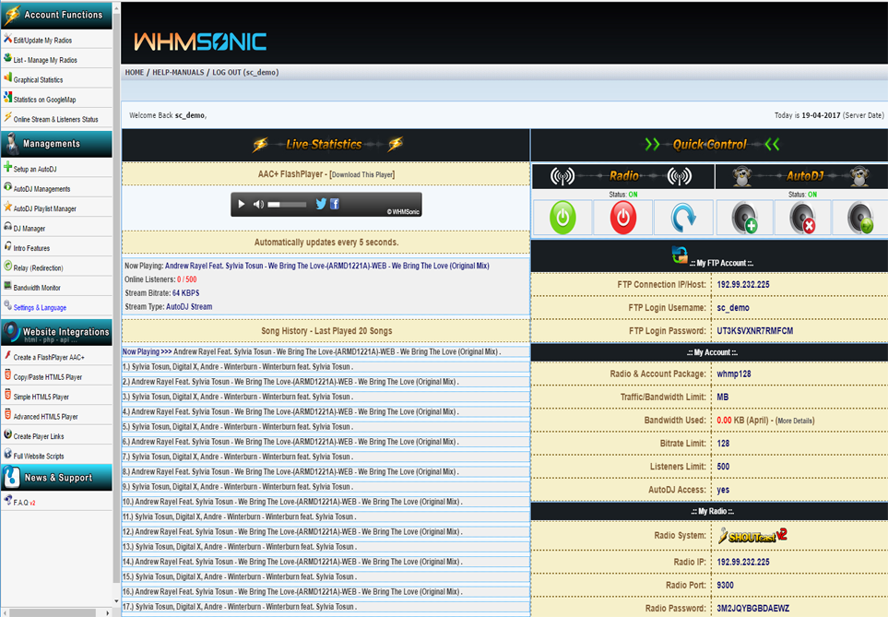Click the Listeners Limit value 500

(723, 467)
